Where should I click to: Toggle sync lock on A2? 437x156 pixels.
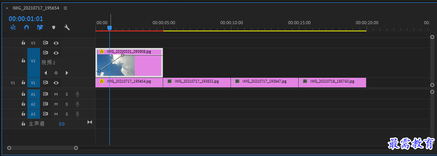pyautogui.click(x=46, y=104)
